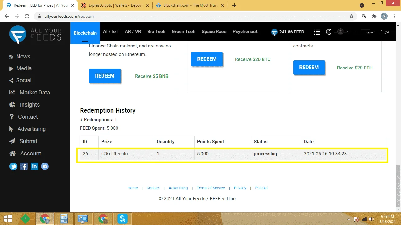
Task: Open the system tray volume icon
Action: [372, 219]
